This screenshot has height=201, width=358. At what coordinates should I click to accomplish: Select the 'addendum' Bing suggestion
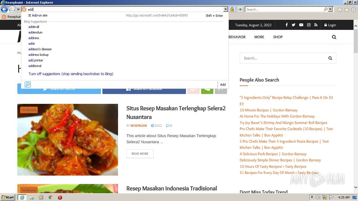pos(35,32)
